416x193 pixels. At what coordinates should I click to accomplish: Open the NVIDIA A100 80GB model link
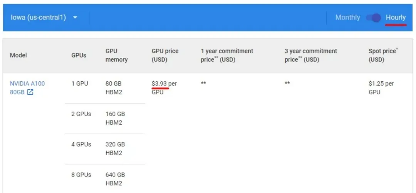[x=27, y=88]
